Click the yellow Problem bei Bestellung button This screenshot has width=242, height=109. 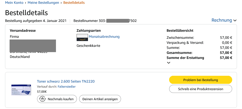pos(200,80)
